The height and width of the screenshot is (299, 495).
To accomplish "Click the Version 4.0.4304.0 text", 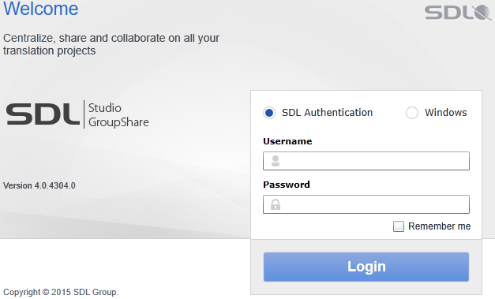I will coord(39,185).
